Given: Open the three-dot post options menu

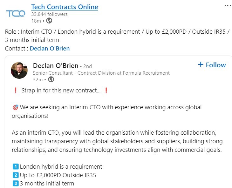Looking at the screenshot, I should 228,6.
